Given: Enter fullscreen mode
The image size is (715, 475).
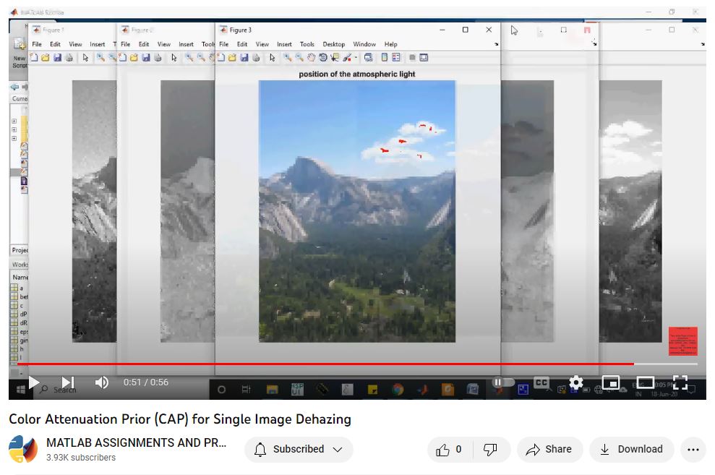Looking at the screenshot, I should (x=680, y=382).
